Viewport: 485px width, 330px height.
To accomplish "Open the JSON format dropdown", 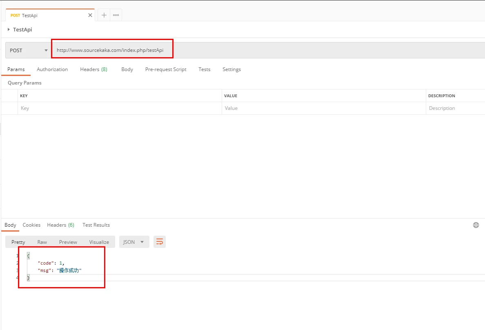I will pyautogui.click(x=133, y=242).
